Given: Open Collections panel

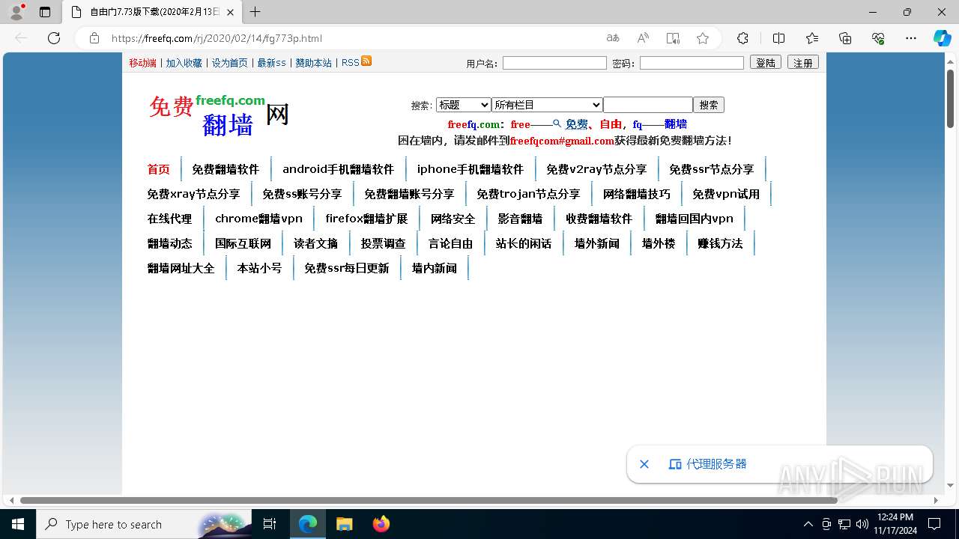Looking at the screenshot, I should [845, 38].
